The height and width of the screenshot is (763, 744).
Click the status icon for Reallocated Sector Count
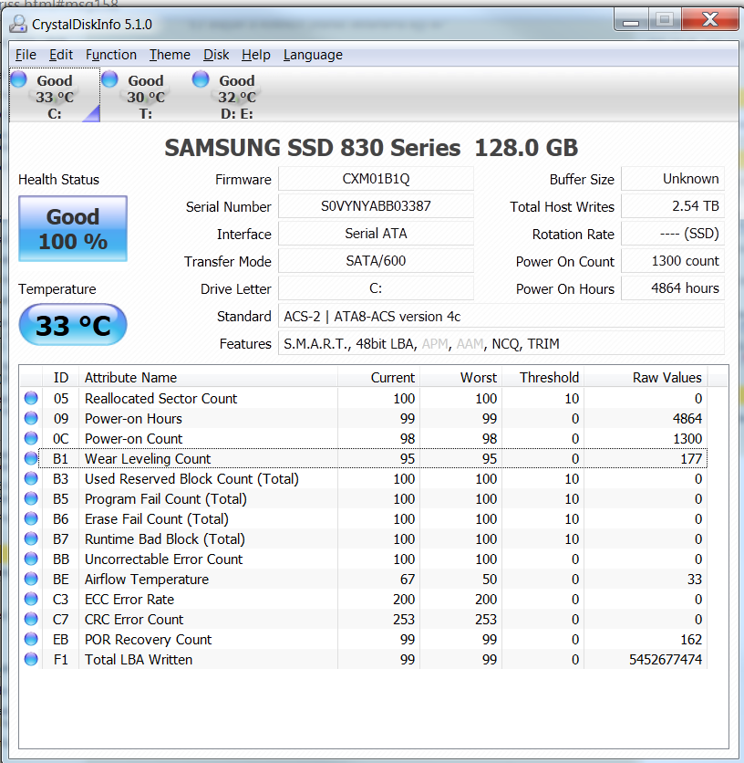pyautogui.click(x=31, y=398)
